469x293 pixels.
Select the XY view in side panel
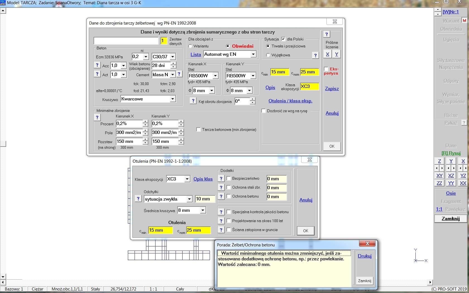tap(439, 176)
